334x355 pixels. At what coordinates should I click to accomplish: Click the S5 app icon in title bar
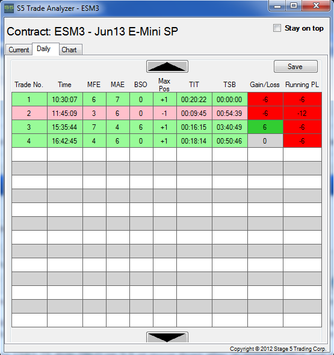point(9,8)
